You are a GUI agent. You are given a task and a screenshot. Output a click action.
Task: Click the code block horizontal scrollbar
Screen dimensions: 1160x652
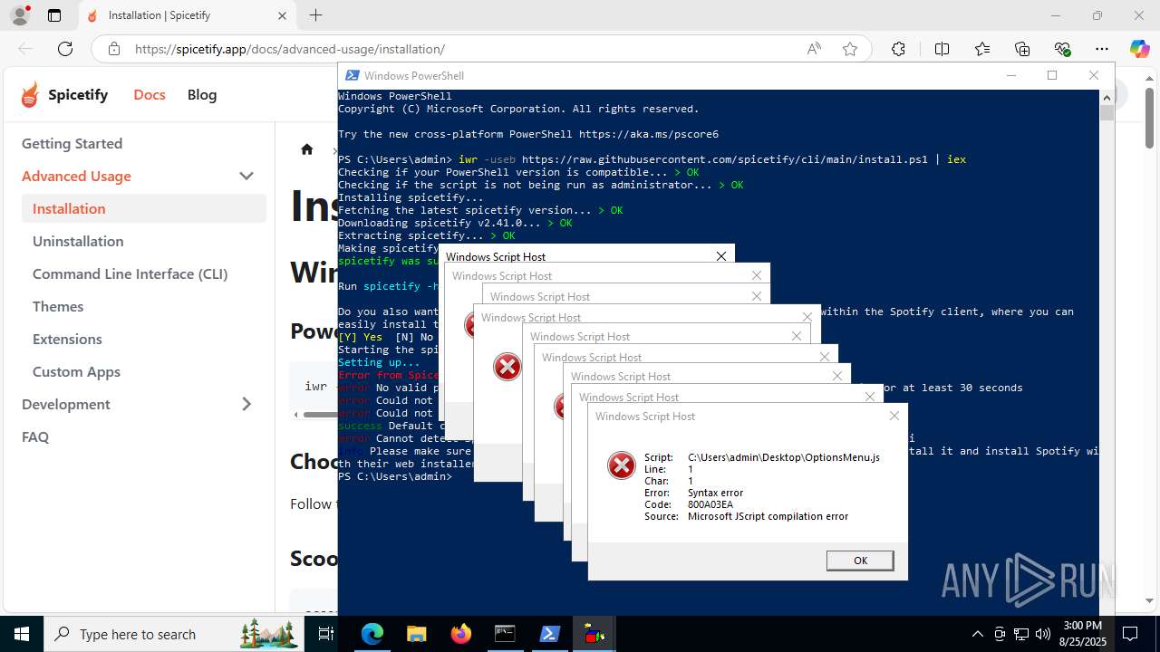pyautogui.click(x=320, y=415)
